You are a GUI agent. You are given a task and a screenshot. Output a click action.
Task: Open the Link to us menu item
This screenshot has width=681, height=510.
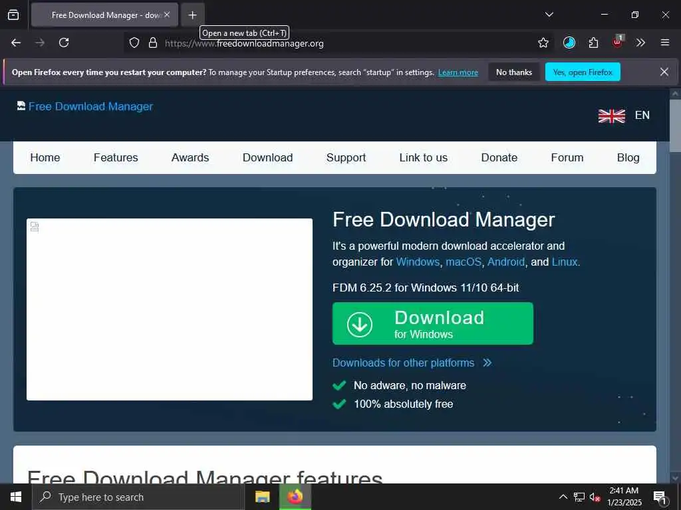point(424,157)
